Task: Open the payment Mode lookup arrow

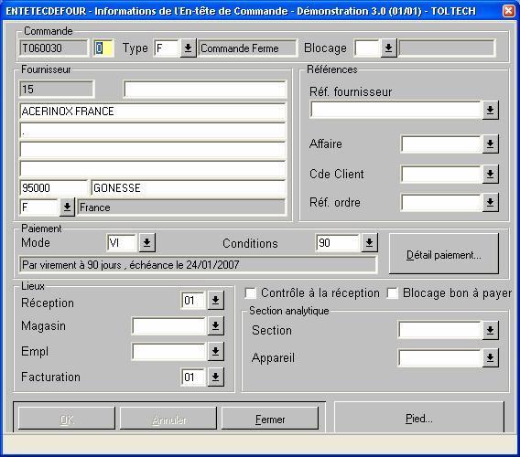Action: coord(146,243)
